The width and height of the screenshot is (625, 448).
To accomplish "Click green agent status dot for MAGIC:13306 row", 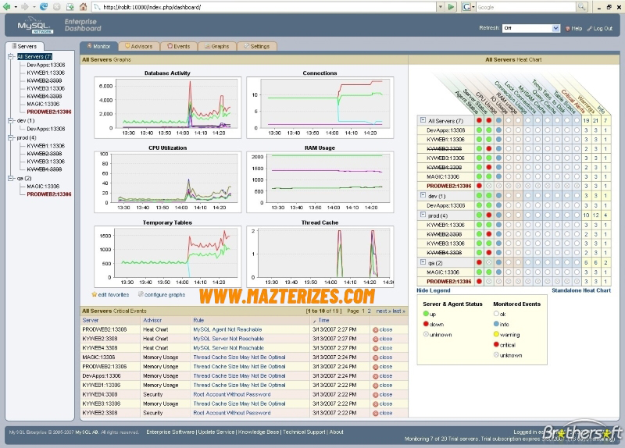I will pyautogui.click(x=479, y=176).
